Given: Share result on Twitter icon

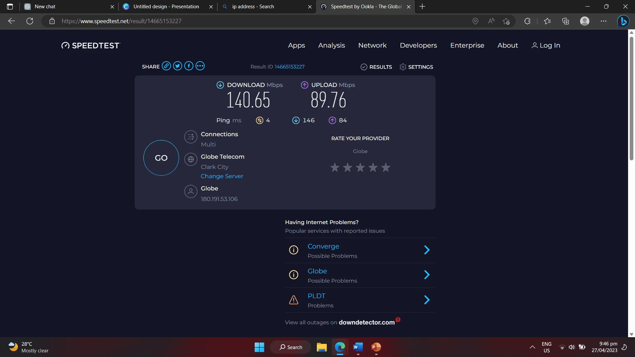Looking at the screenshot, I should (x=178, y=66).
